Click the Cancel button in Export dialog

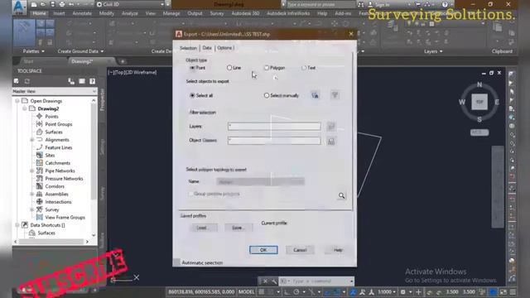300,250
